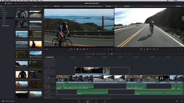Open the Edit Index panel
Screen dimensions: 184x103
pyautogui.click(x=30, y=3)
